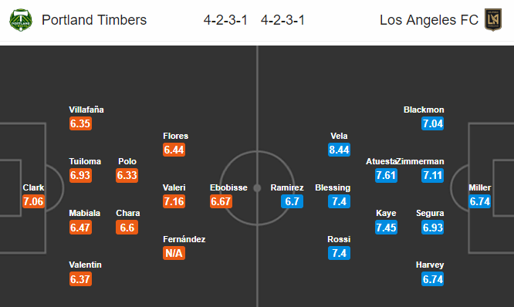This screenshot has width=514, height=307.
Task: Click the Portland Timbers crest logo
Action: pyautogui.click(x=21, y=20)
